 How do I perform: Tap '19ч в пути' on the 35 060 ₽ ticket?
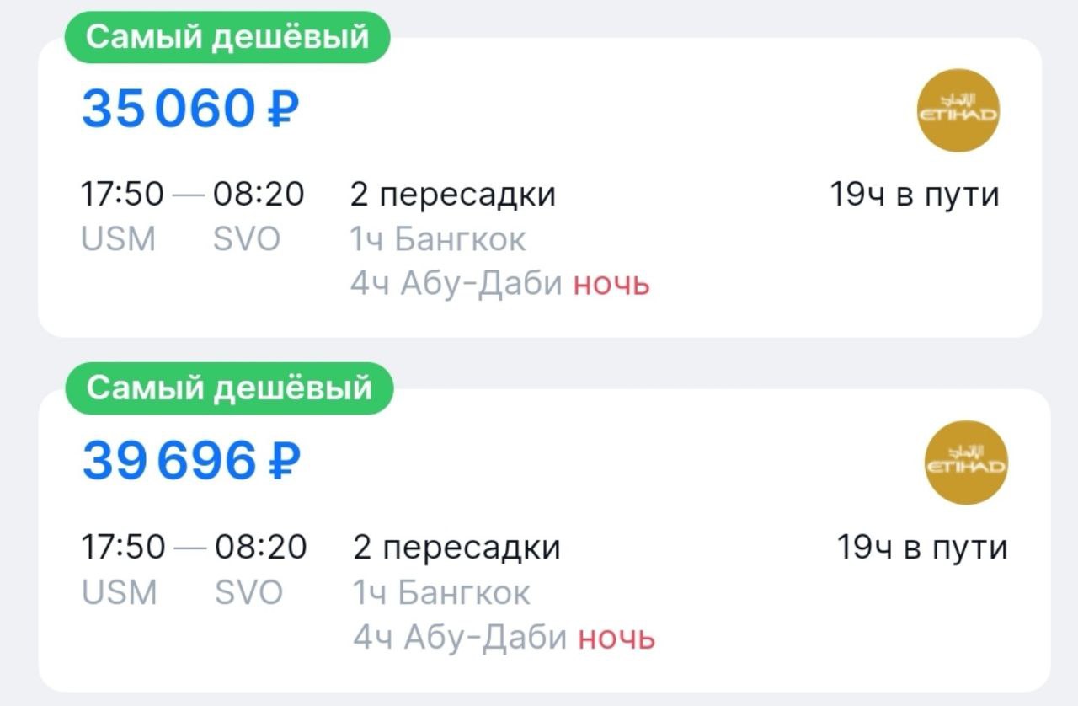click(915, 195)
